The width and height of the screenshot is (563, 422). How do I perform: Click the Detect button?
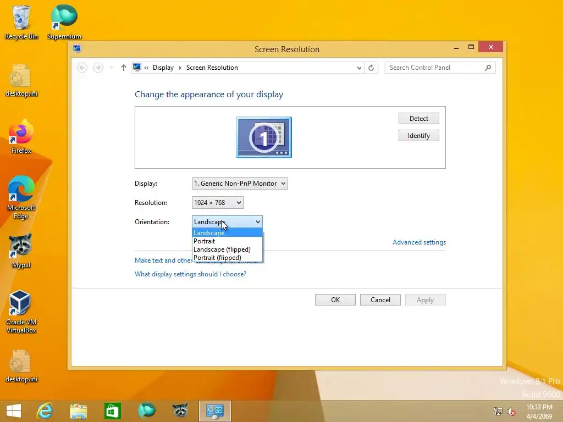click(418, 119)
